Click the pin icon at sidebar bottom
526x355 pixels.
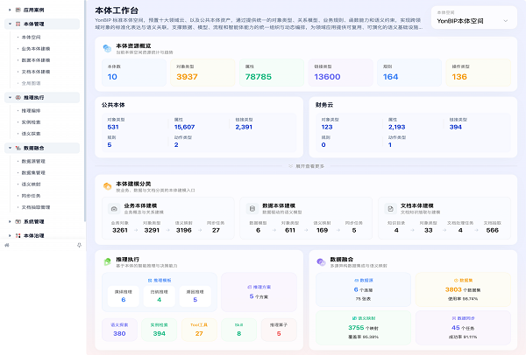pyautogui.click(x=79, y=245)
